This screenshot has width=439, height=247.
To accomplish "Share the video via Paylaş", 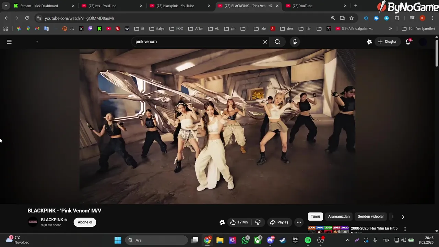I will coord(279,222).
